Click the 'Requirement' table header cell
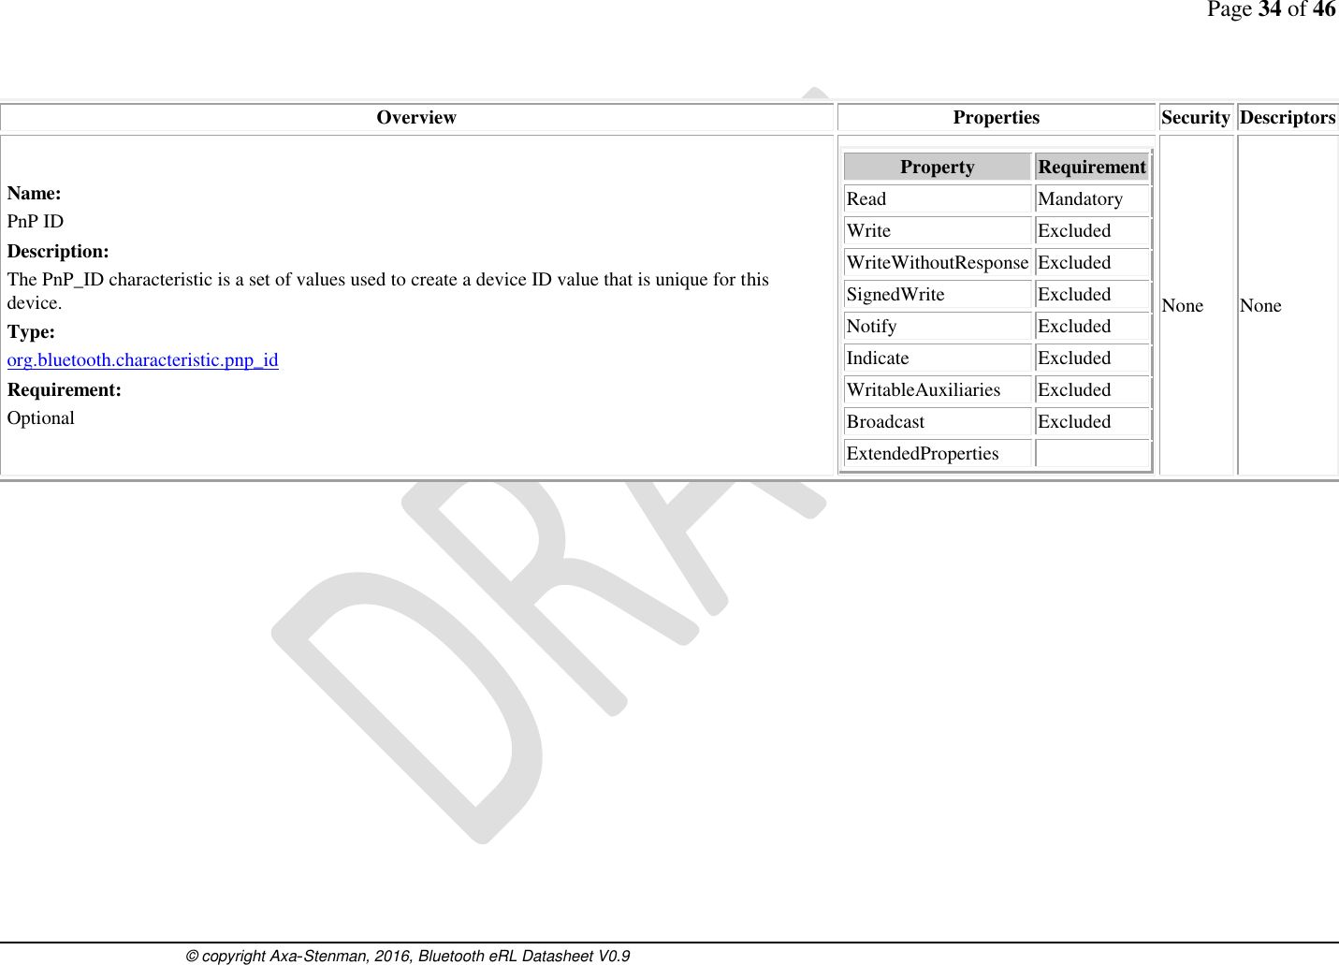 pos(1092,167)
